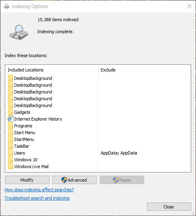This screenshot has width=196, height=216.
Task: Select the Windows 10 folder icon
Action: pyautogui.click(x=10, y=160)
